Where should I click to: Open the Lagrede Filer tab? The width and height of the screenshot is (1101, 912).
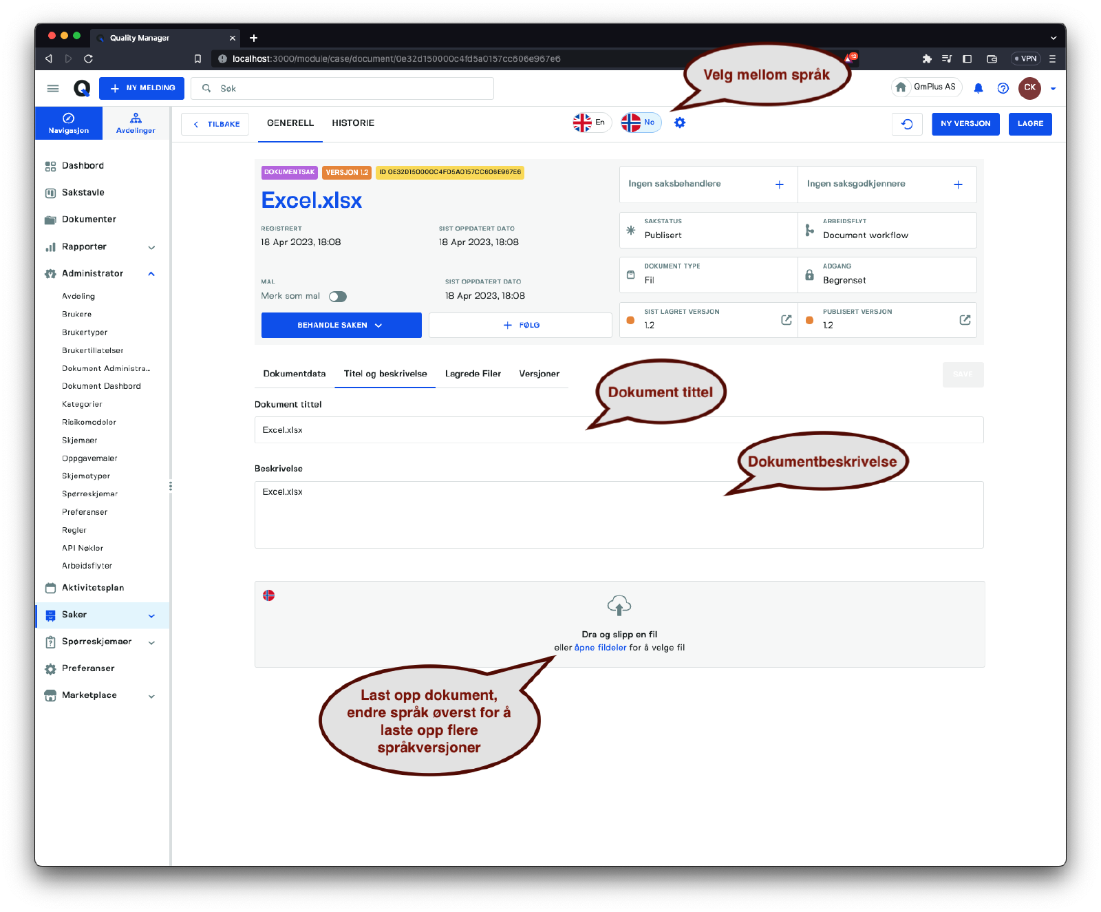pos(473,374)
